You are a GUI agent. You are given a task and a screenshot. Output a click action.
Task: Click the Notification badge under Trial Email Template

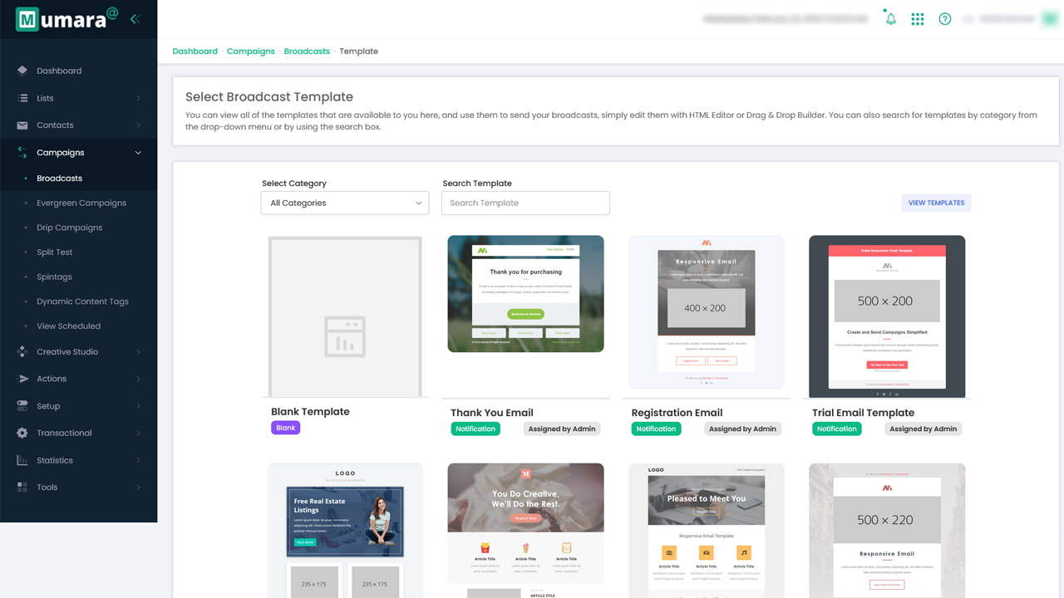coord(837,429)
